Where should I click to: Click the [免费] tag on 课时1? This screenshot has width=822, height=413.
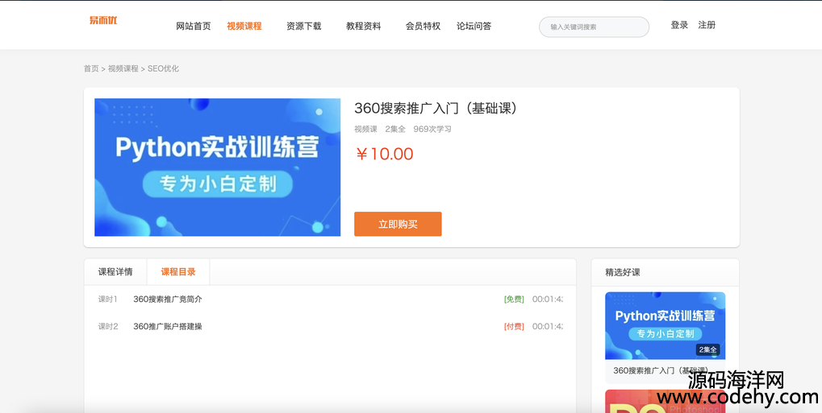click(514, 299)
